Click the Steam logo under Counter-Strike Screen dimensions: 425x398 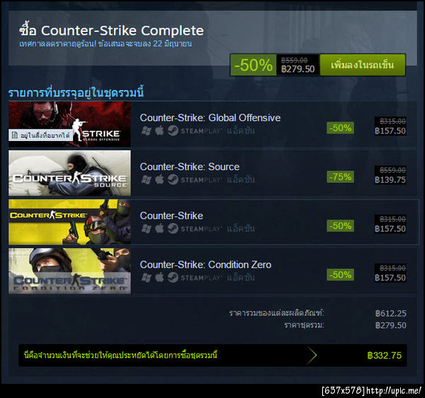click(x=173, y=229)
